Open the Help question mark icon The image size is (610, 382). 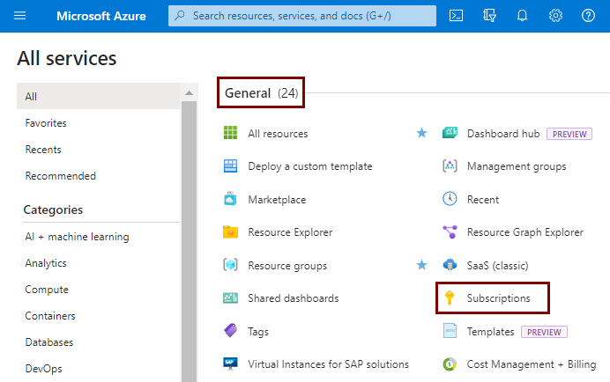tap(588, 16)
